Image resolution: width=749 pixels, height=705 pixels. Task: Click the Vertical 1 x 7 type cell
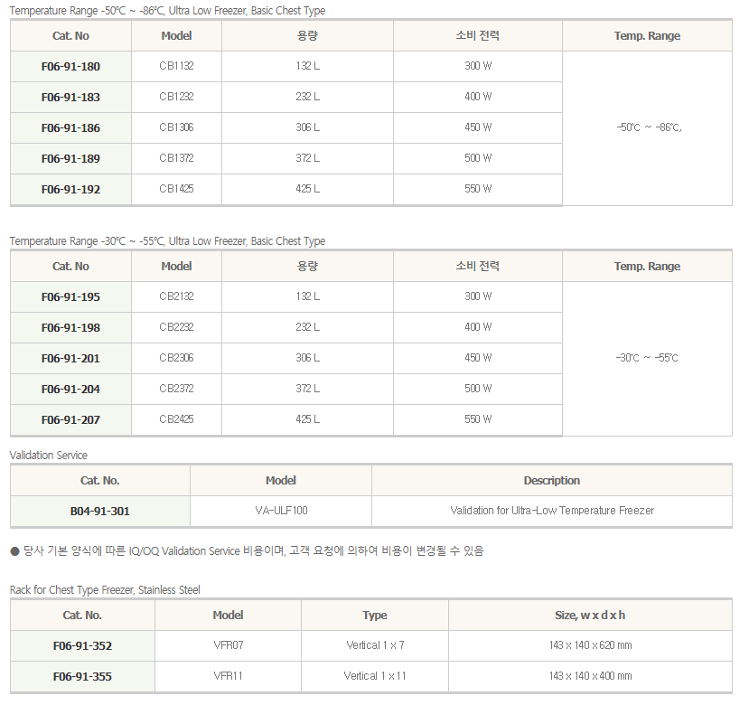(375, 645)
